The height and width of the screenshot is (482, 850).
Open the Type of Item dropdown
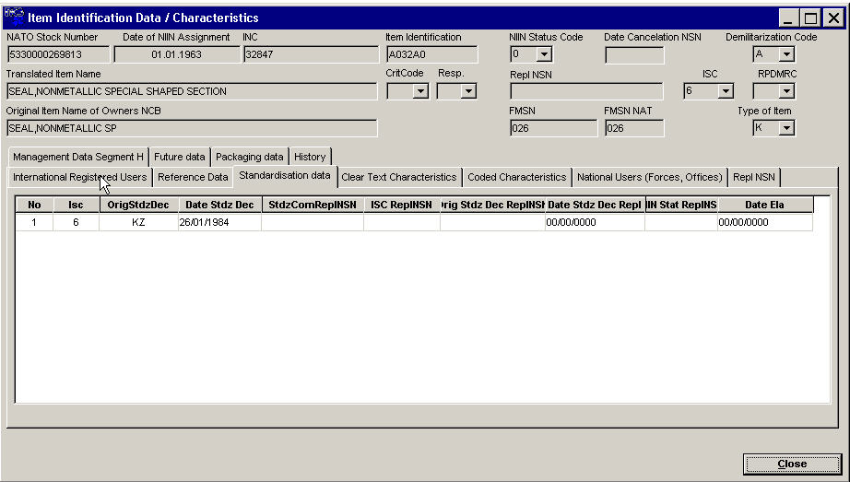click(x=786, y=128)
